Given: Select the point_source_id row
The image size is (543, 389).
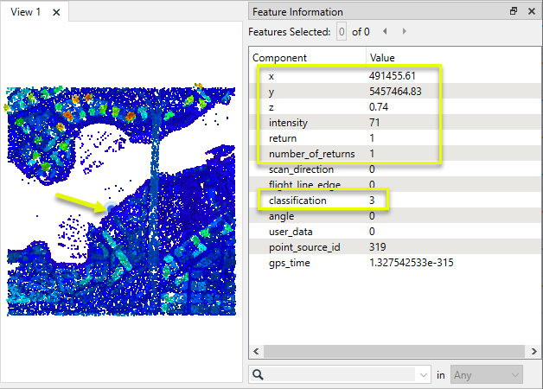Looking at the screenshot, I should coord(303,247).
